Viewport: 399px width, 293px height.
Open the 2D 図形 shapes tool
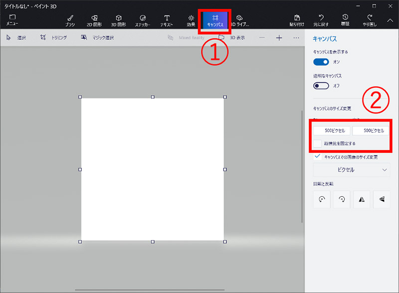[95, 20]
